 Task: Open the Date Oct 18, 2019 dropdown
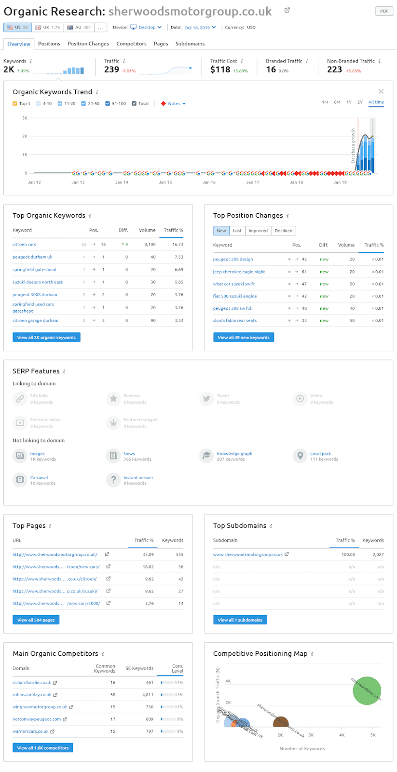200,28
